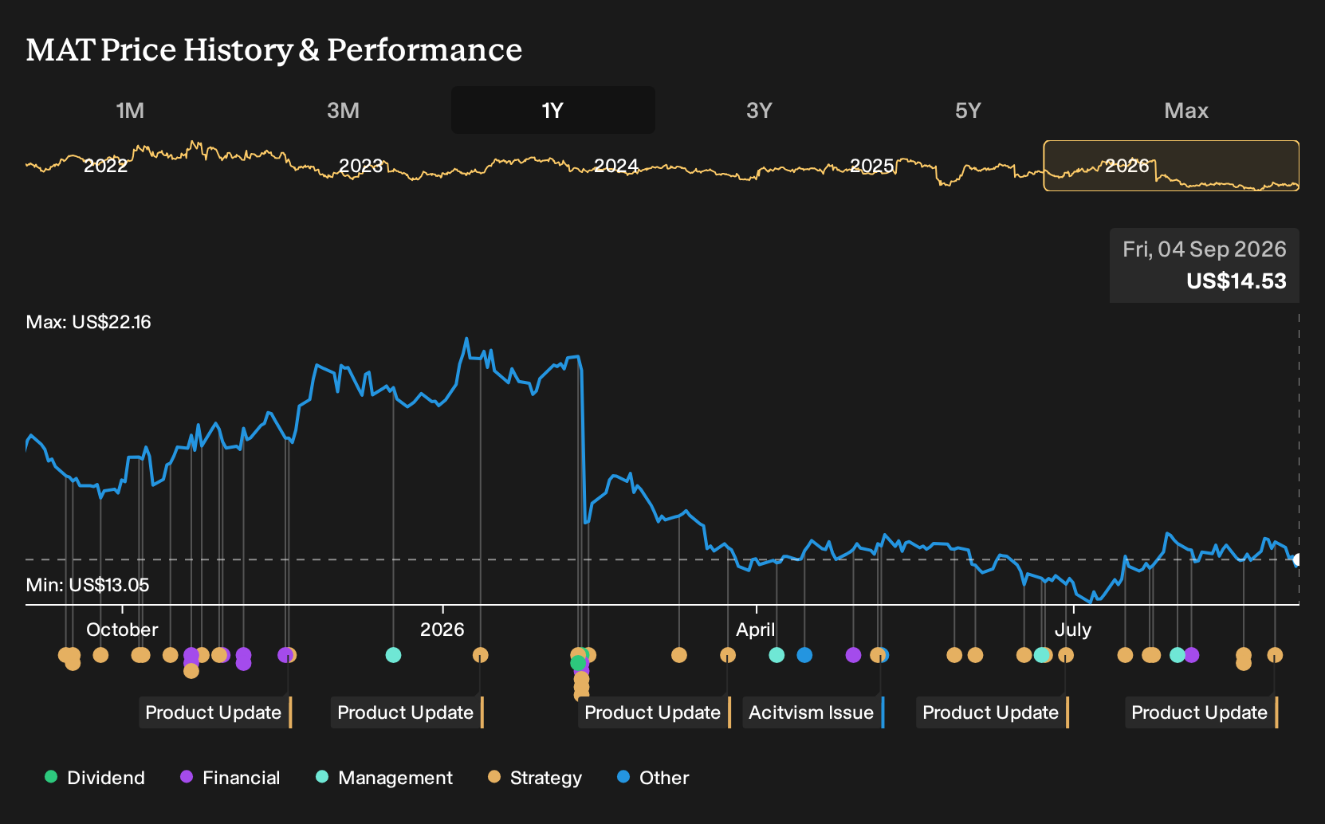Show the Max time range
The image size is (1325, 824).
(1186, 110)
